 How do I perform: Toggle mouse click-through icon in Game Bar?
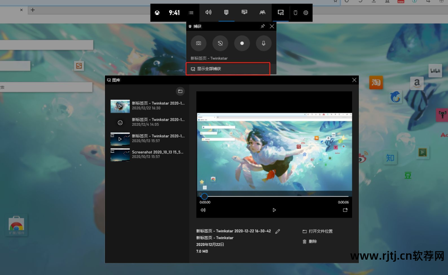(295, 12)
